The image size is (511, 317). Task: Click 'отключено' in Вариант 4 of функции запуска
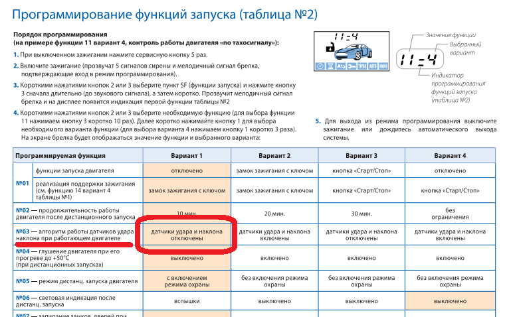450,170
